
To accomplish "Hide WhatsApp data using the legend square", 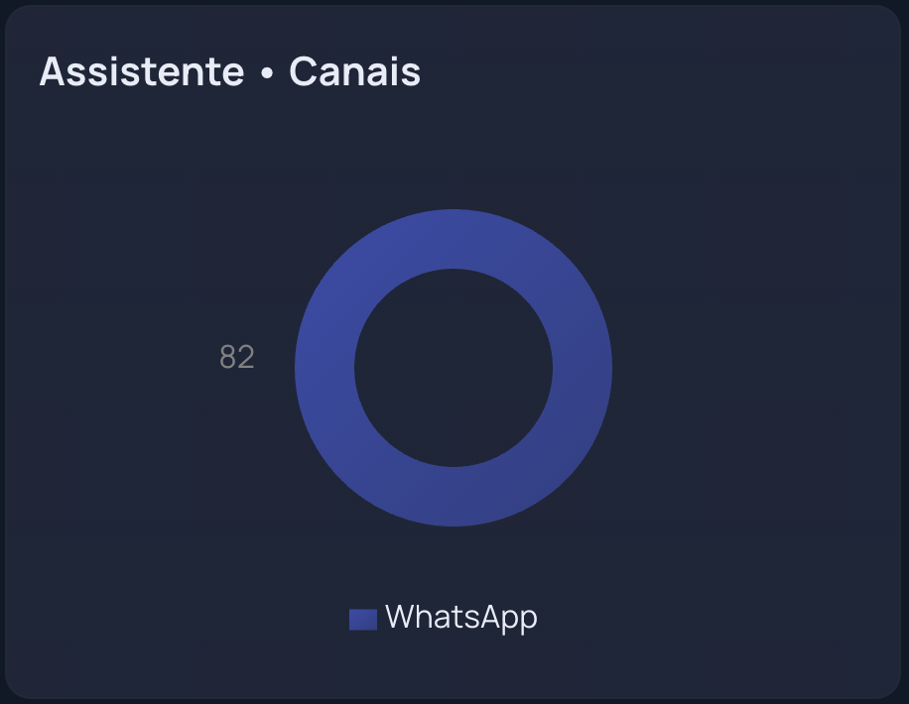I will pos(362,619).
